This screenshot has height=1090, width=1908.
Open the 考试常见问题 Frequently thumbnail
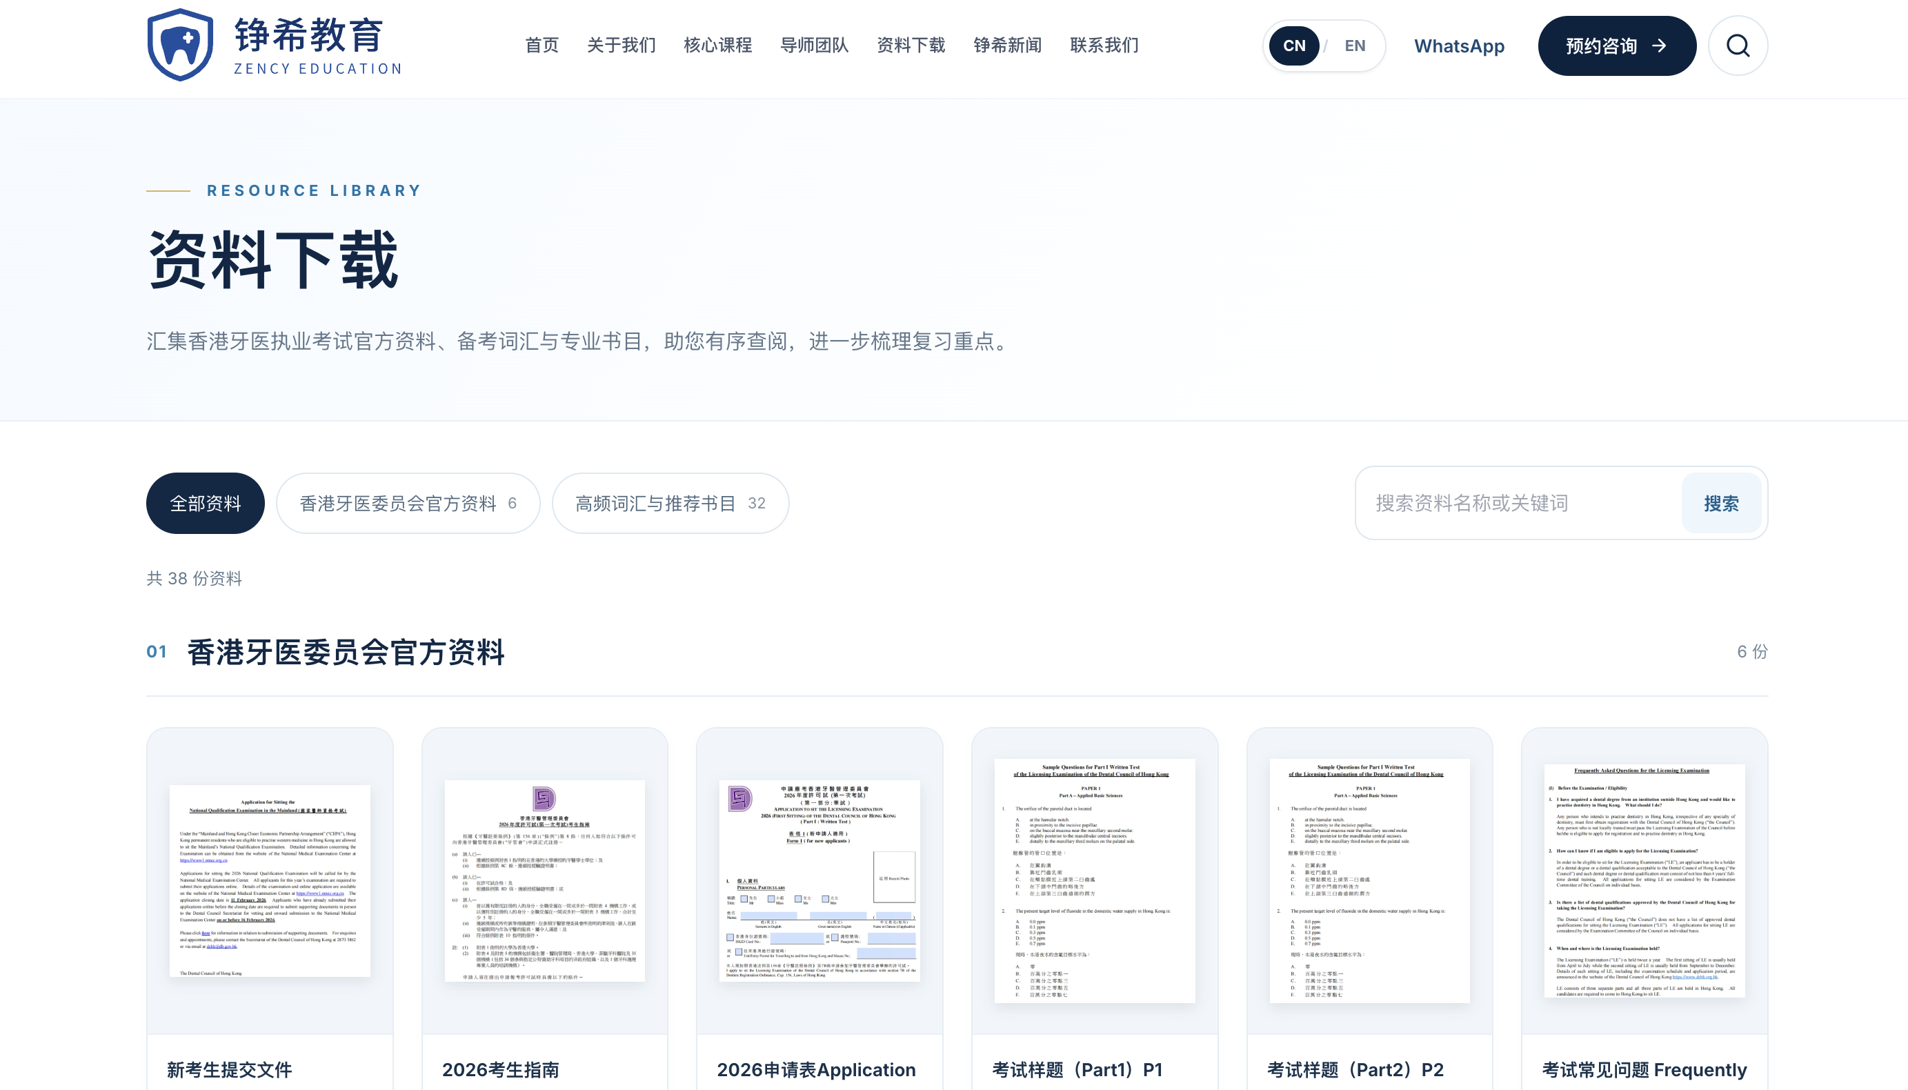point(1644,881)
